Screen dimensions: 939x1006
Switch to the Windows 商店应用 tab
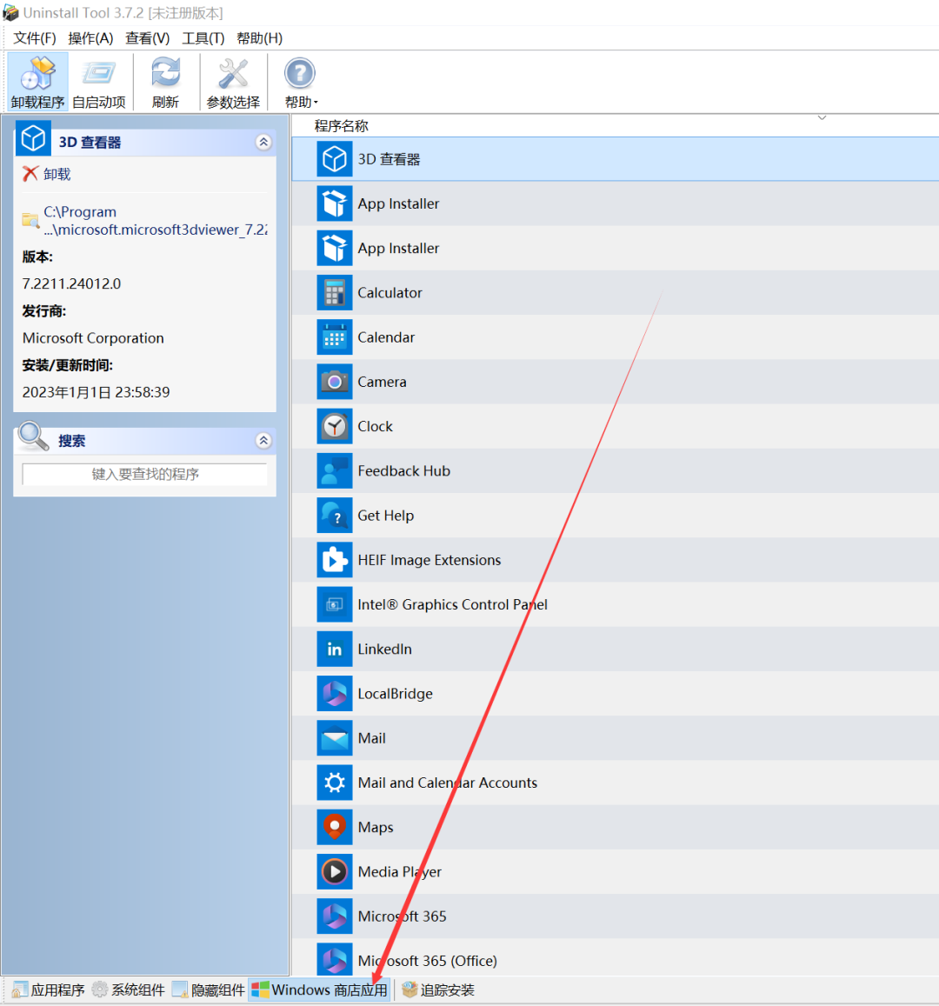[319, 990]
